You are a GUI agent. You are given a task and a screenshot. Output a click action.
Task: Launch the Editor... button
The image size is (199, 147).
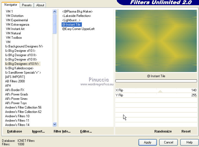pos(86,131)
